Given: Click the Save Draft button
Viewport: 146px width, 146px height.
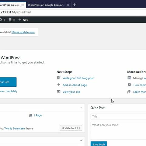Looking at the screenshot, I should [x=99, y=144].
